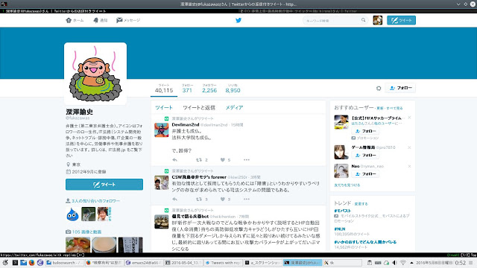Dismiss the Nao suggested user

click(409, 166)
